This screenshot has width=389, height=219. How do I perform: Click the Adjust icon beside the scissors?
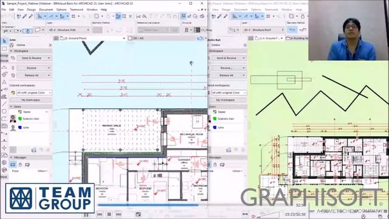point(145,16)
